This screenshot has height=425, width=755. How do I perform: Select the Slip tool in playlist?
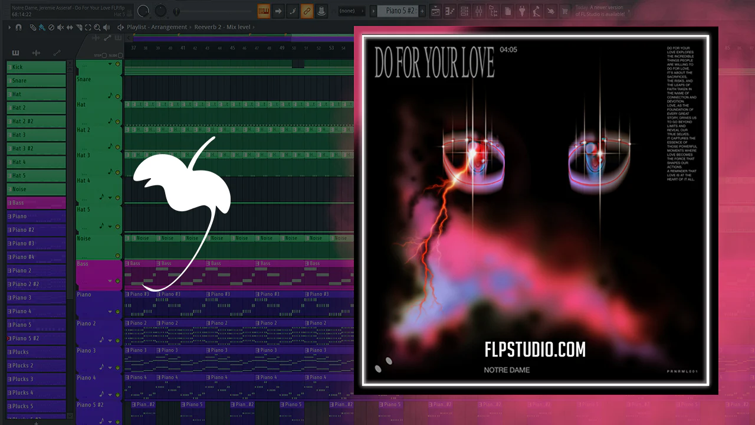[70, 27]
